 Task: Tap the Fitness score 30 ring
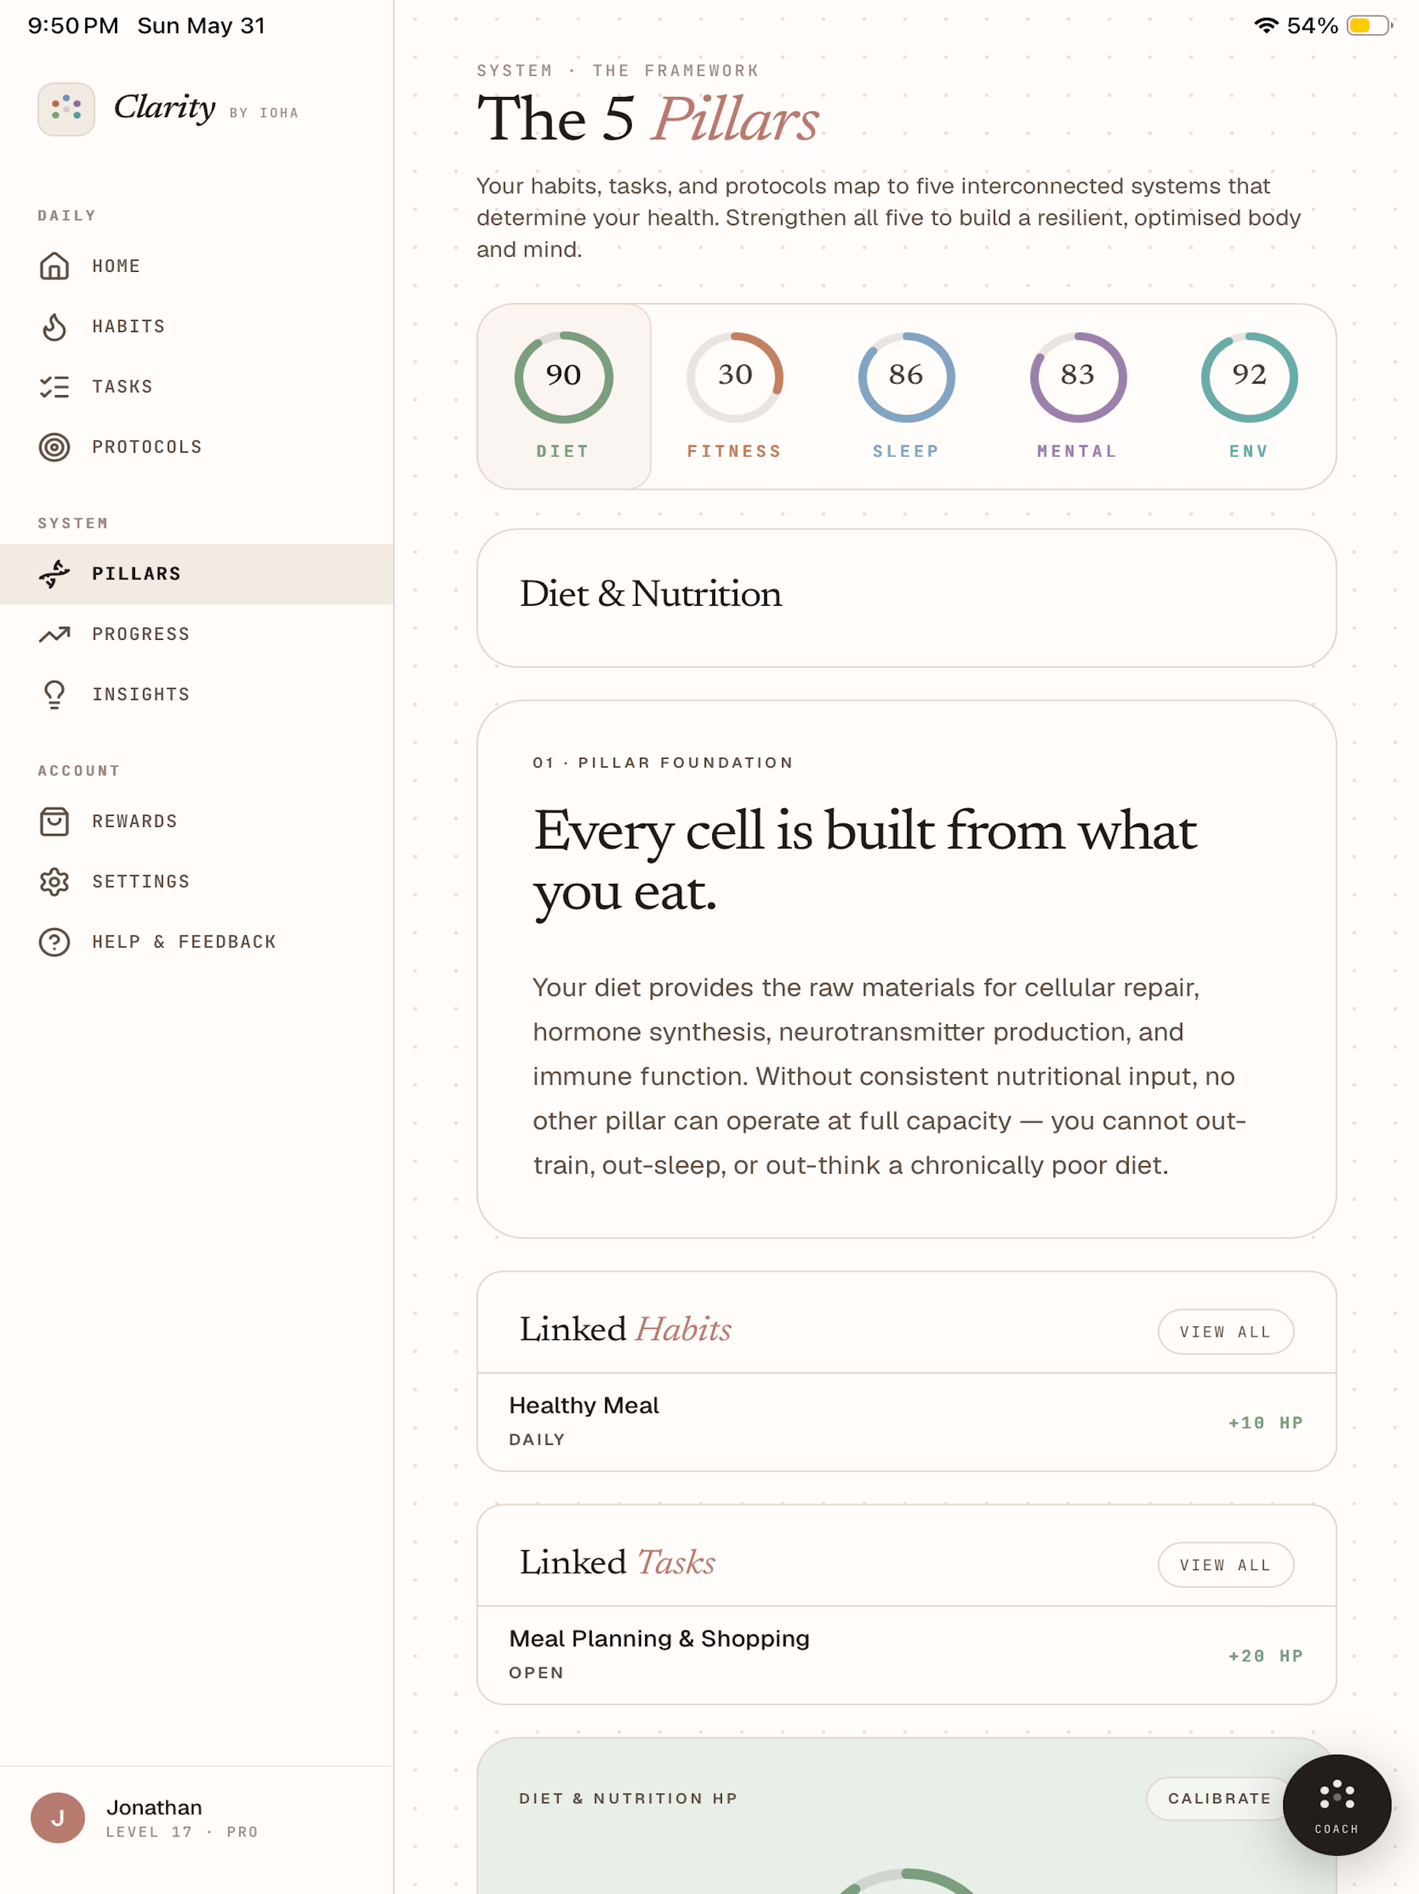[x=735, y=376]
